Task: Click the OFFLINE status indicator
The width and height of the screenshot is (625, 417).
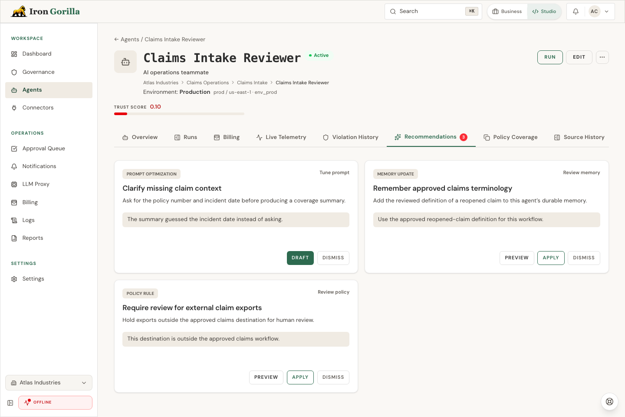Action: tap(55, 403)
